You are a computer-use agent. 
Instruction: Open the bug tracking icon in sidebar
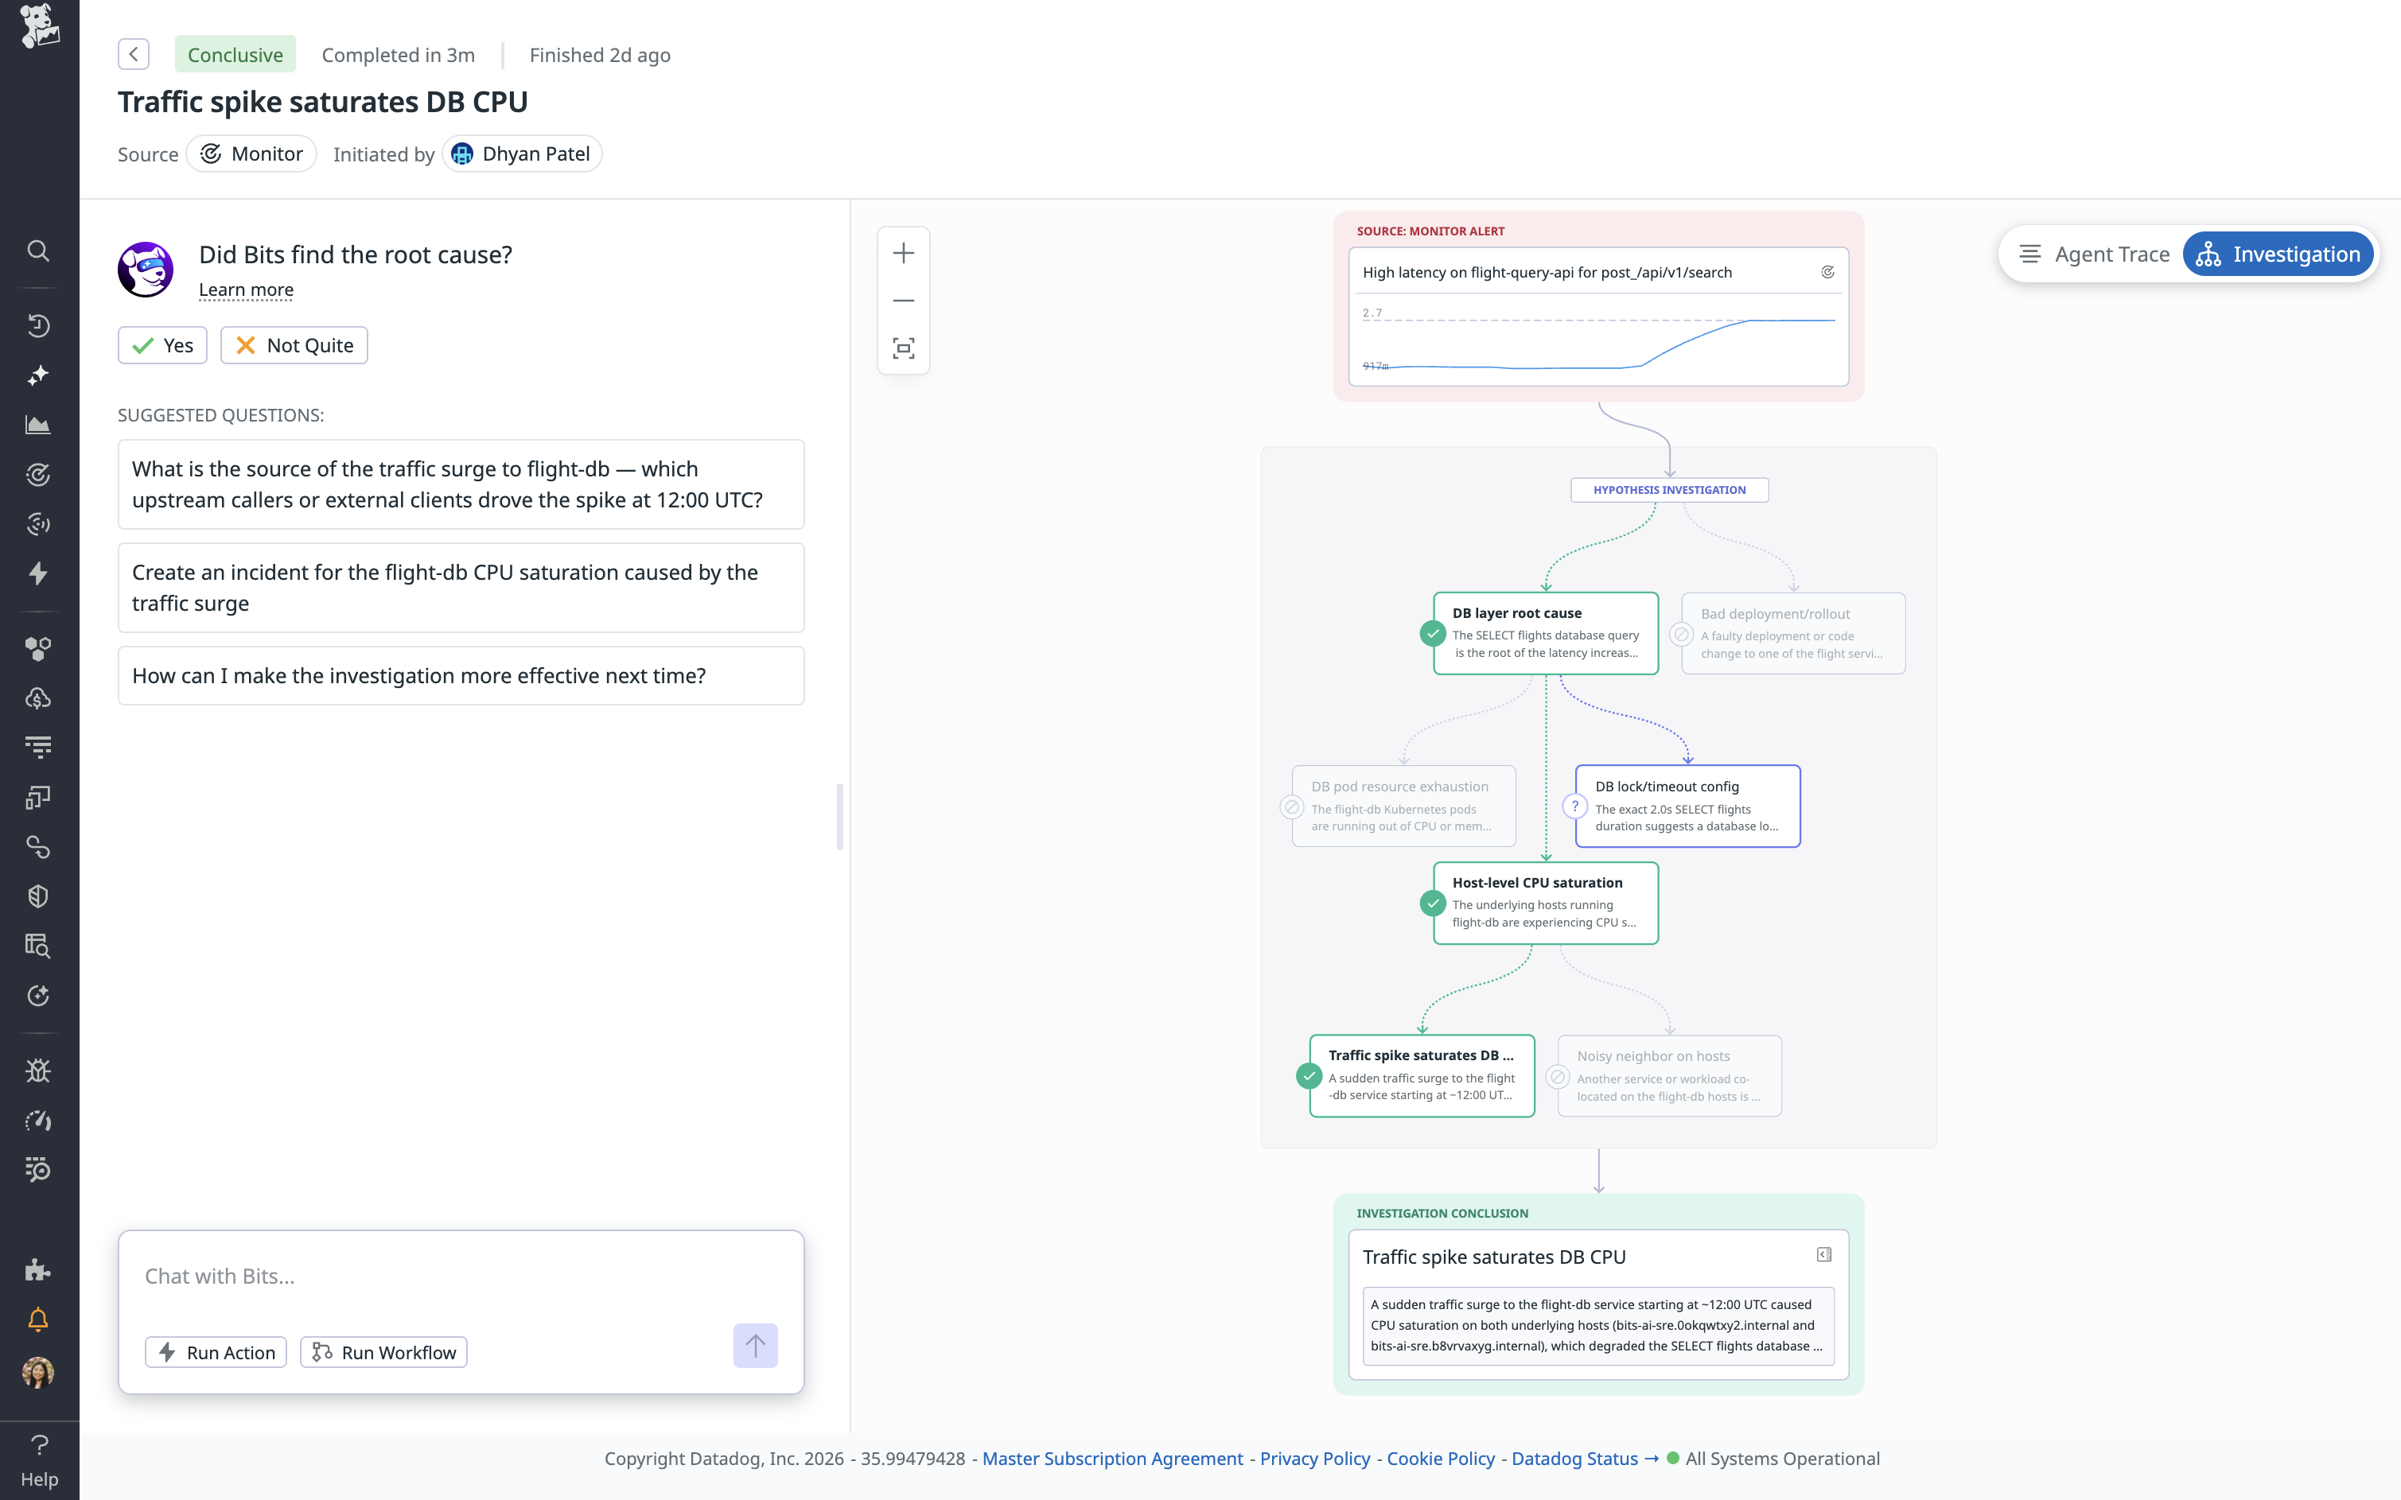(37, 1071)
